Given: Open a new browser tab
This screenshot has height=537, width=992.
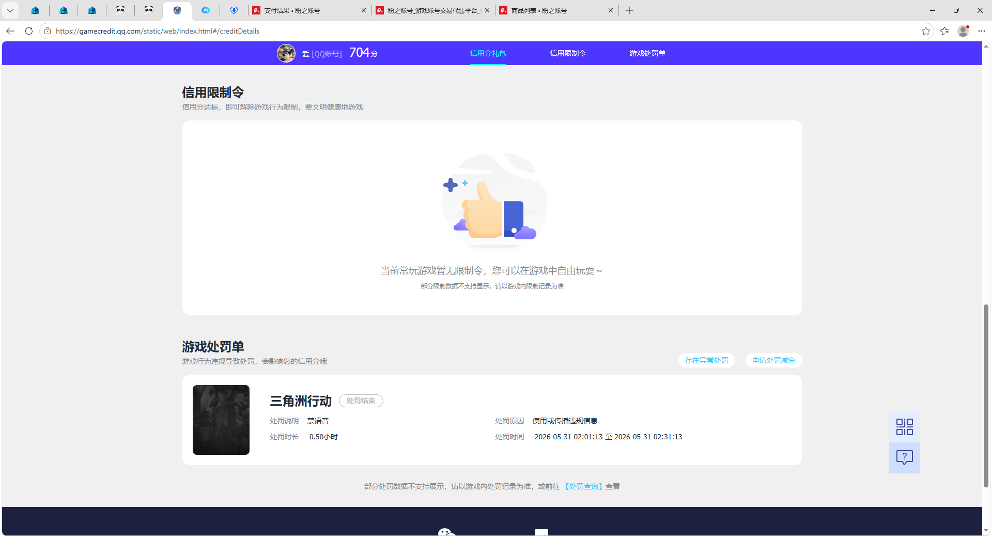Looking at the screenshot, I should (629, 10).
